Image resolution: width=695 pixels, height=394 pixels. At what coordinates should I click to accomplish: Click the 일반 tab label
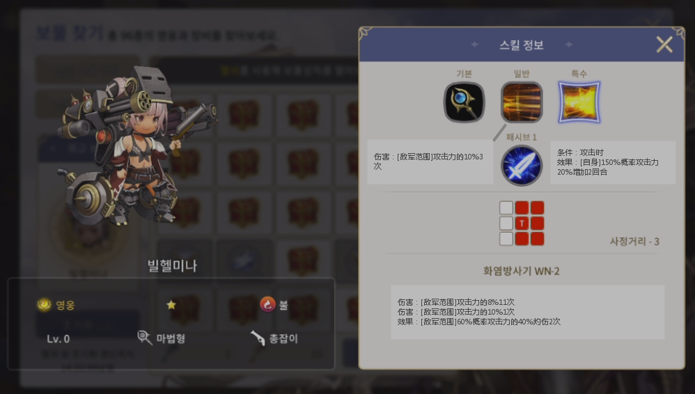click(522, 74)
